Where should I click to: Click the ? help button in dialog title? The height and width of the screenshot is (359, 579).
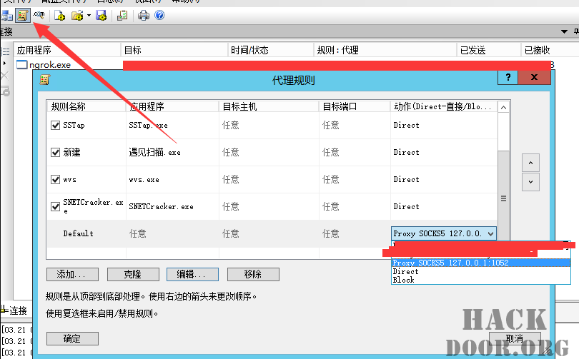[x=508, y=77]
